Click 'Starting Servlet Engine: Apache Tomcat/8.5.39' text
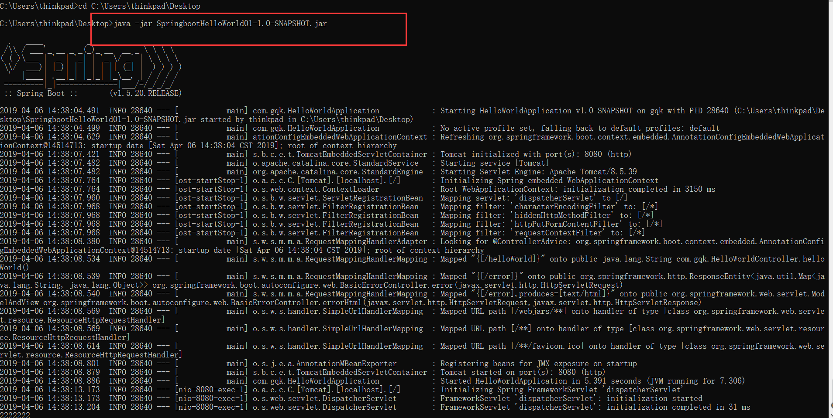The height and width of the screenshot is (418, 833). pyautogui.click(x=538, y=172)
